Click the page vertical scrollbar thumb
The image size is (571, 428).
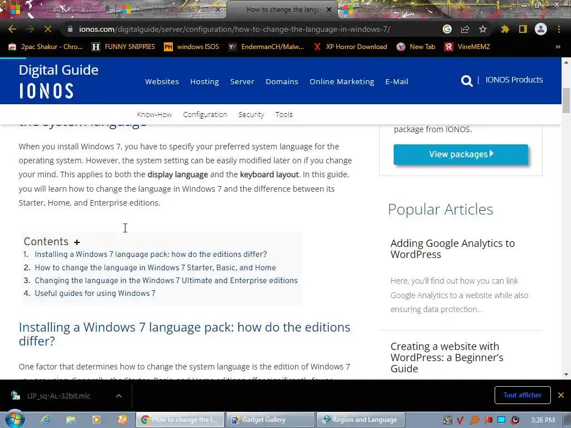click(x=566, y=101)
